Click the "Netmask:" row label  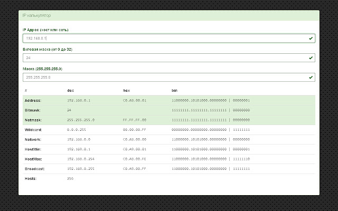[33, 120]
